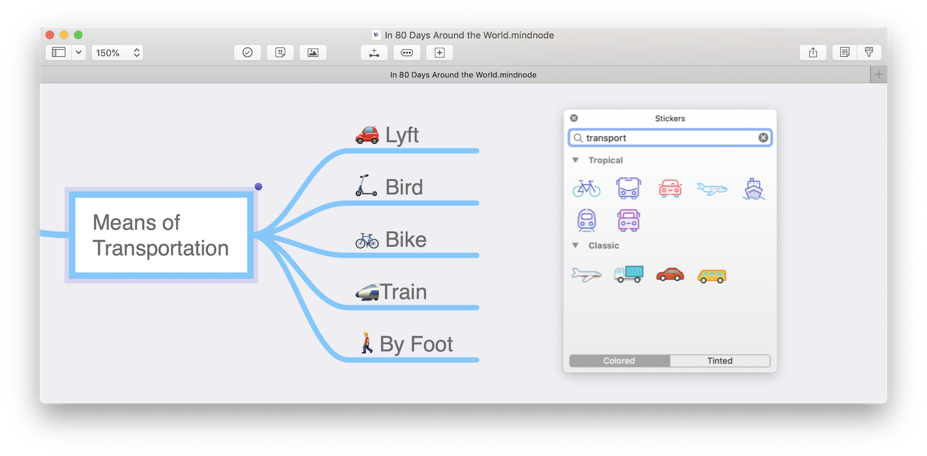Click the fold handle dot on Means of Transportation
This screenshot has height=456, width=927.
[x=258, y=187]
